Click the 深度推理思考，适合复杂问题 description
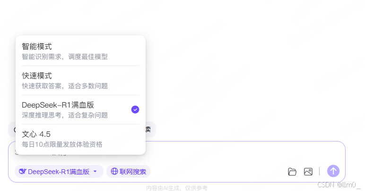 tap(65, 115)
